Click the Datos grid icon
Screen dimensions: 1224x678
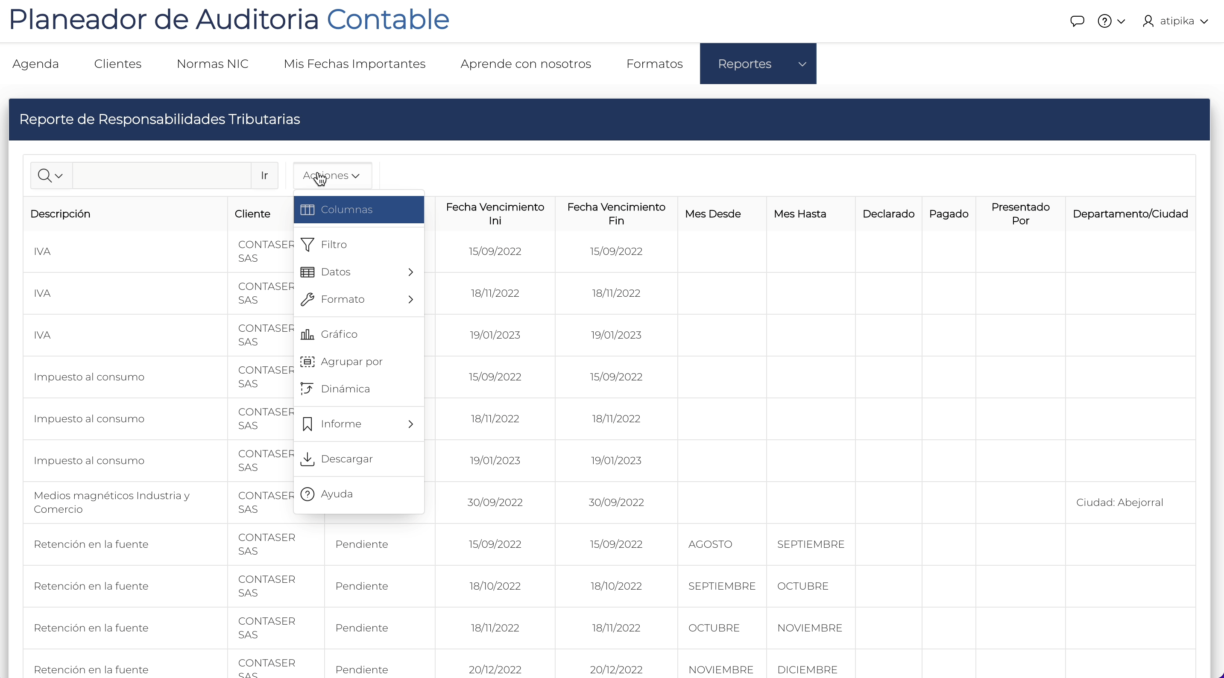point(307,272)
